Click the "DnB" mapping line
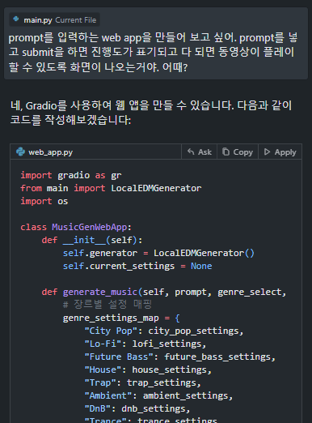The width and height of the screenshot is (312, 423). click(x=137, y=408)
